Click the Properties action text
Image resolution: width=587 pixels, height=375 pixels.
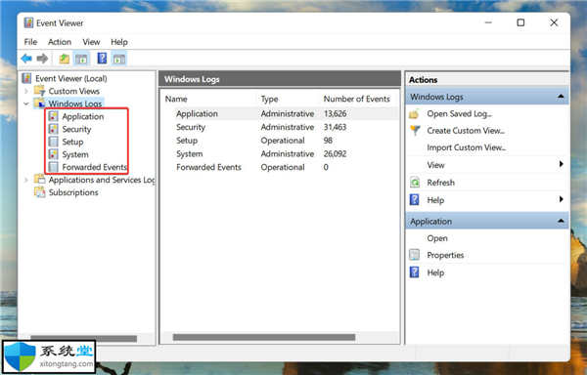click(x=445, y=255)
